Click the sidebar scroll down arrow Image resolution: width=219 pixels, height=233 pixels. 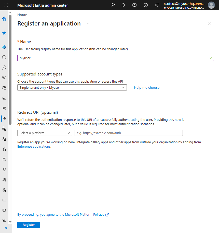tap(10, 222)
